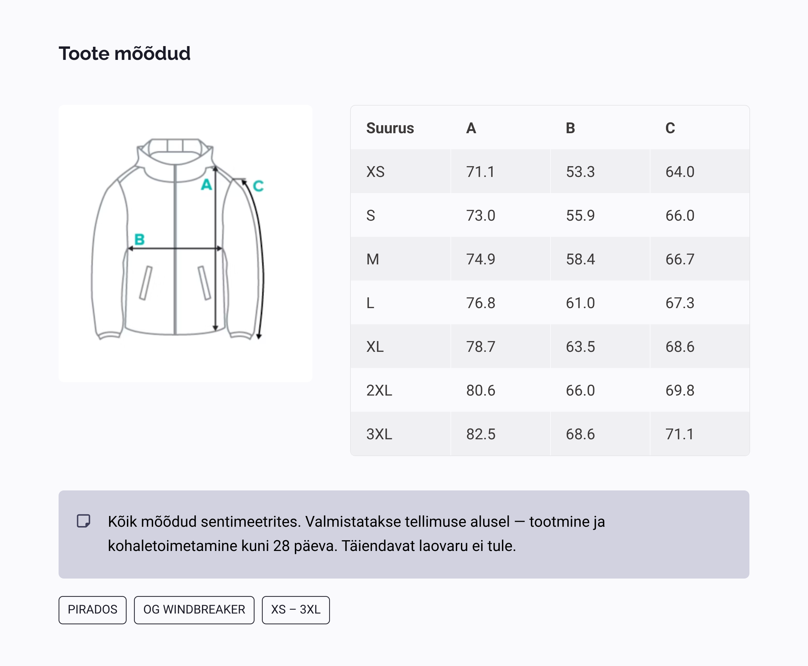Viewport: 808px width, 666px height.
Task: Select the 3XL size row
Action: (549, 434)
